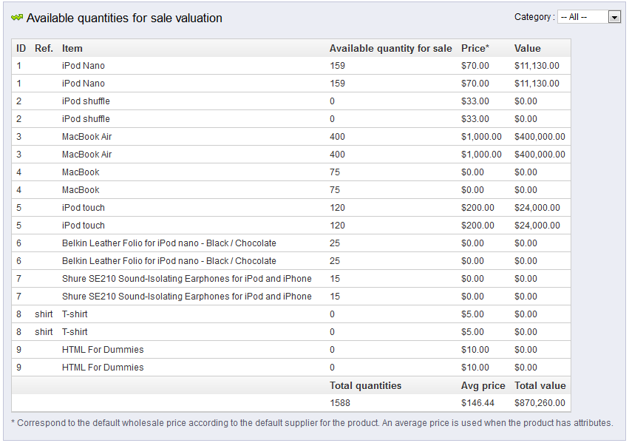Image resolution: width=629 pixels, height=443 pixels.
Task: Select the '-- All --' category combo box
Action: tap(589, 17)
